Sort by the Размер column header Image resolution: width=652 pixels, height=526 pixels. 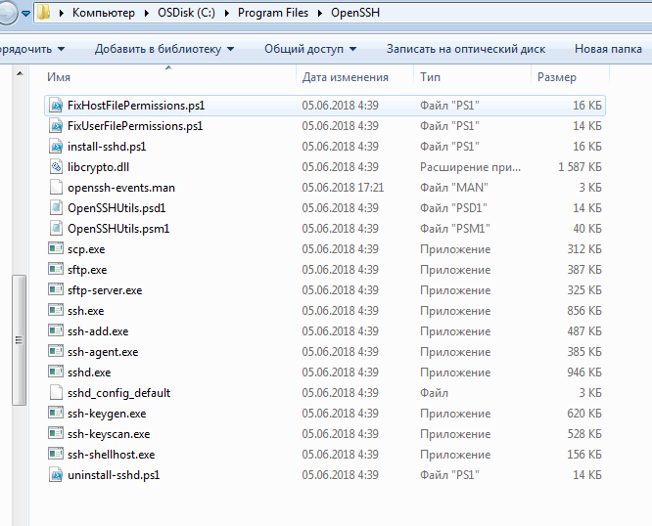tap(556, 77)
